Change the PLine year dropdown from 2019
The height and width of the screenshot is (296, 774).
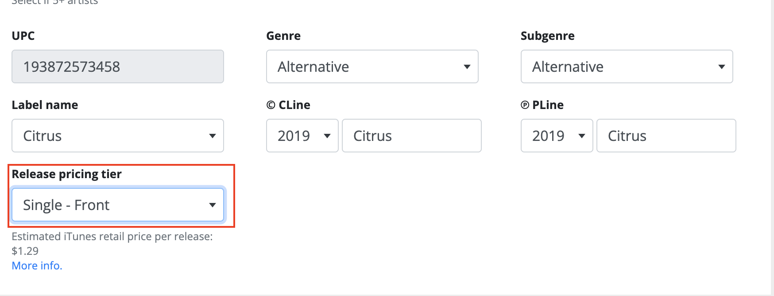[x=557, y=136]
